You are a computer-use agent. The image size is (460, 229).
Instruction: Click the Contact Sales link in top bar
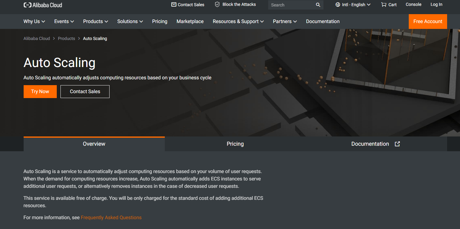pyautogui.click(x=188, y=5)
